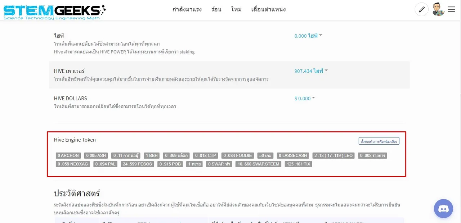Open the user avatar profile picture

click(x=438, y=9)
